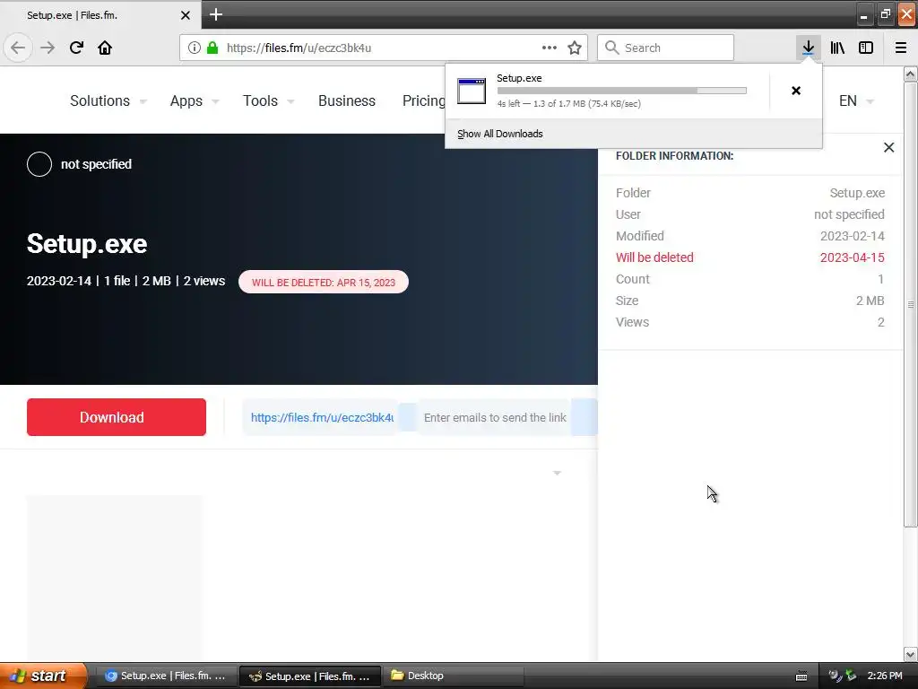
Task: Open the browser home page icon
Action: 105,48
